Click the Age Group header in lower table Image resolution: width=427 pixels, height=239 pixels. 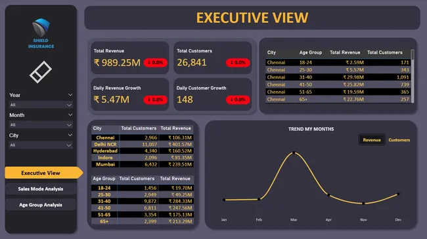pos(104,179)
